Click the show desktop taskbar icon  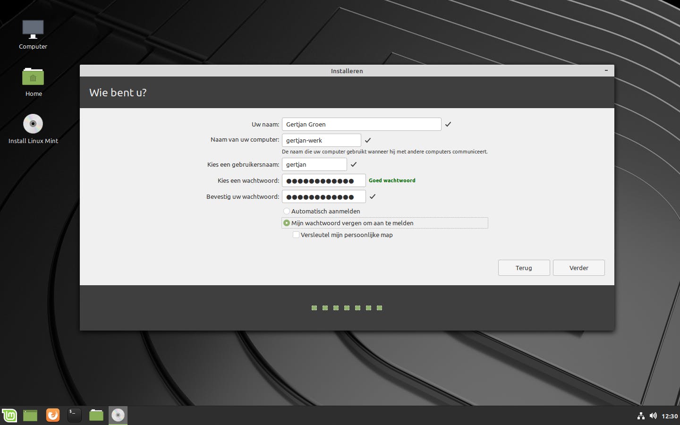[x=31, y=415]
